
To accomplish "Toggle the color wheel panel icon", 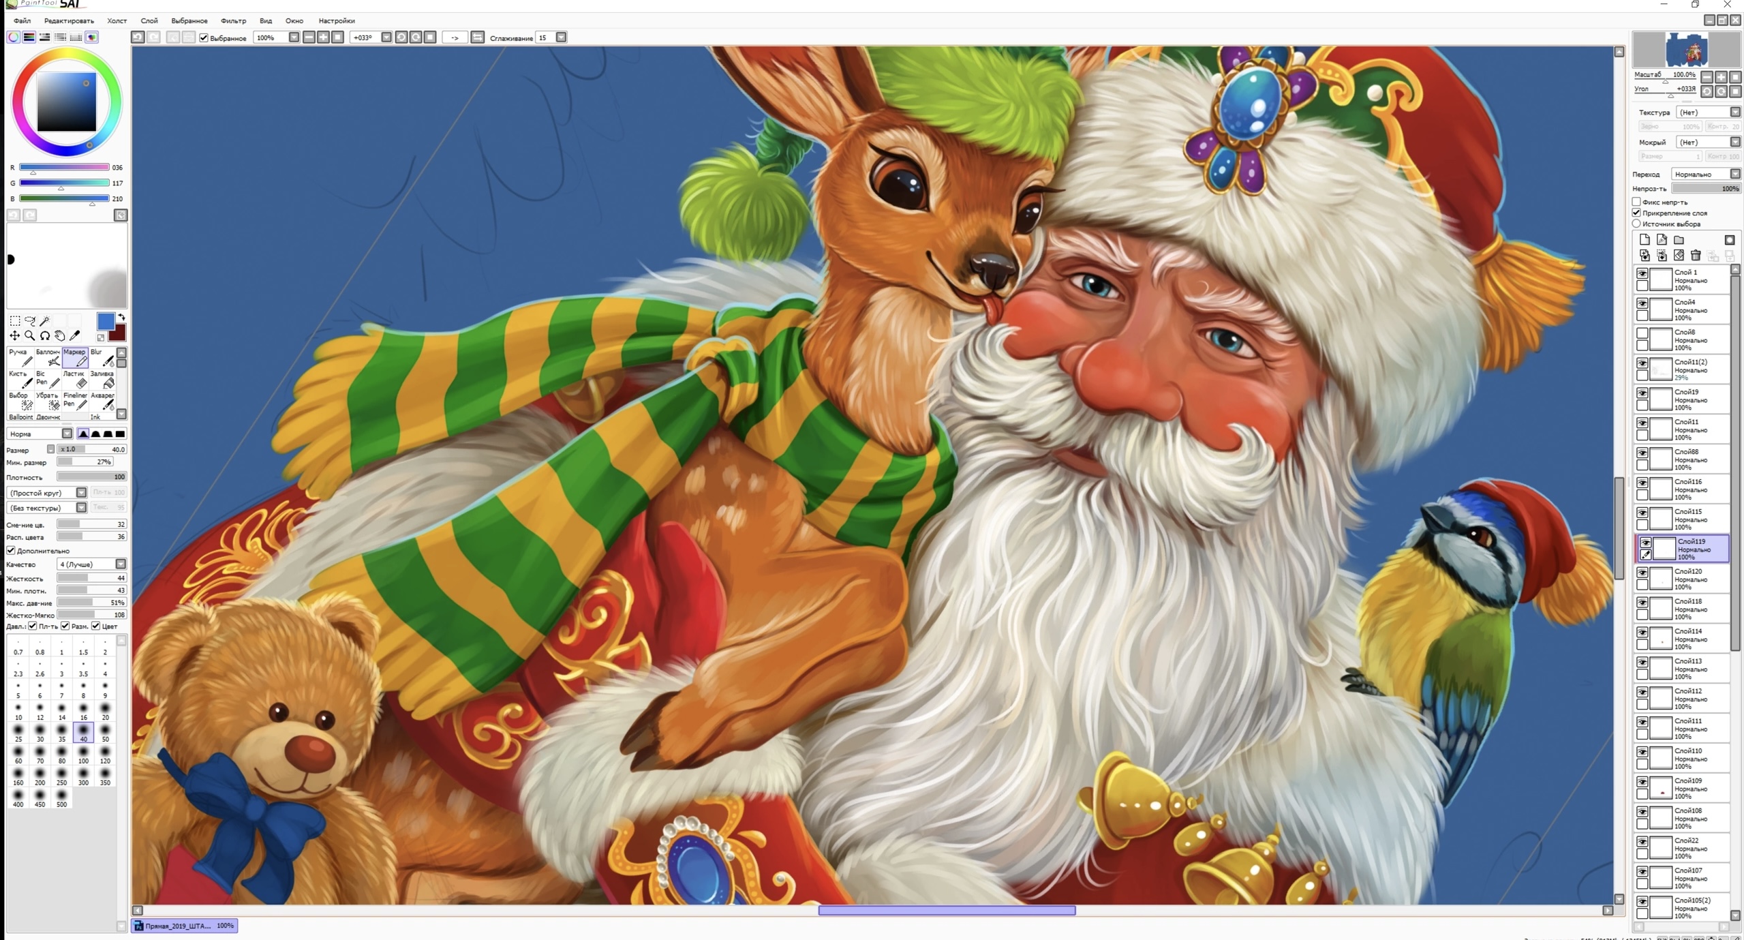I will (x=14, y=37).
